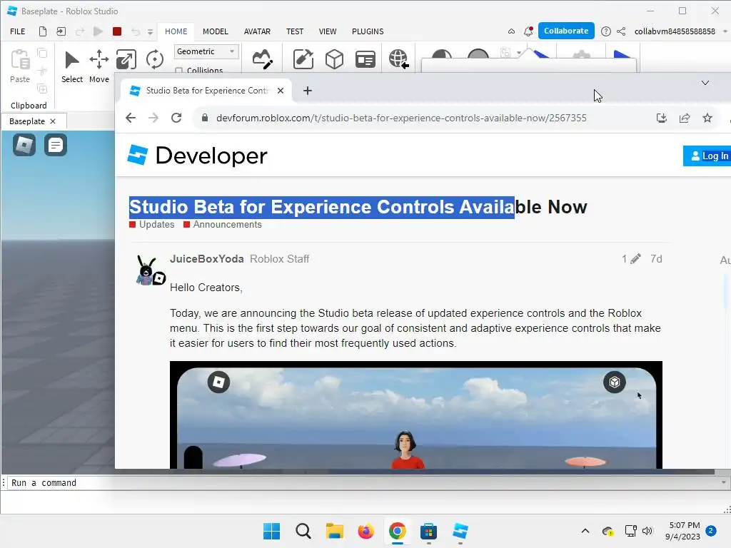Click the devforum URL address bar

[x=401, y=118]
